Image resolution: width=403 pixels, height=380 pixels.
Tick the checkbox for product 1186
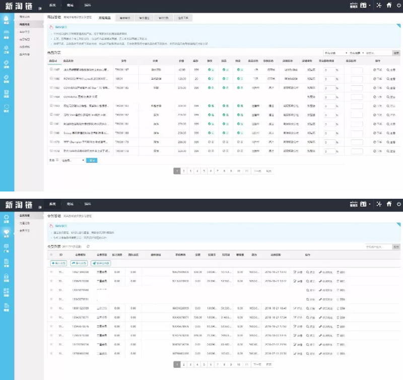pos(51,78)
